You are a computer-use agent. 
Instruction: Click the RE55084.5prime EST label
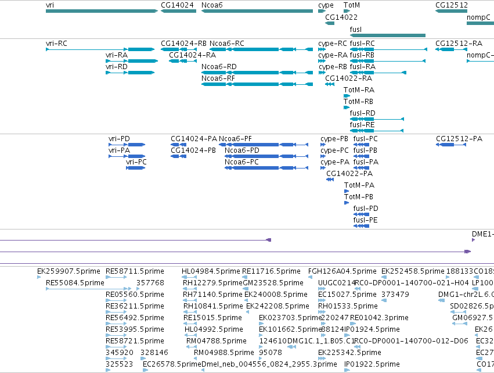coord(75,283)
